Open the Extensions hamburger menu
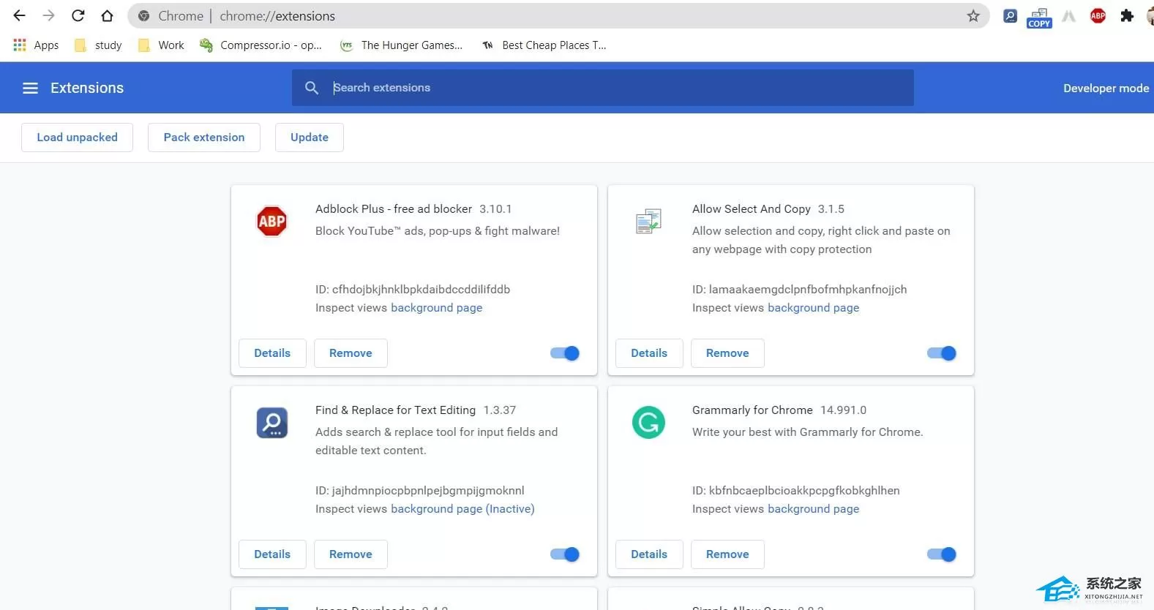 (30, 88)
